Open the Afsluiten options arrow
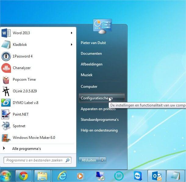 coord(103,160)
